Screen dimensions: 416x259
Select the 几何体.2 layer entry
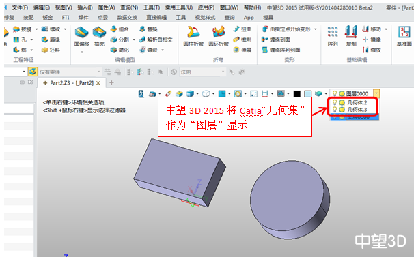[x=357, y=102]
